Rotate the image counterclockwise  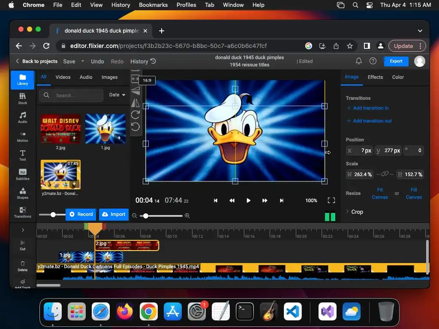135,127
